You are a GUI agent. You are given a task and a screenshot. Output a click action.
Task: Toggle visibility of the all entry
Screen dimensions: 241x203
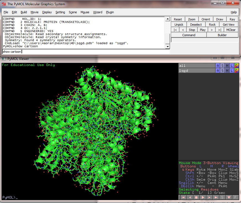tap(197, 66)
